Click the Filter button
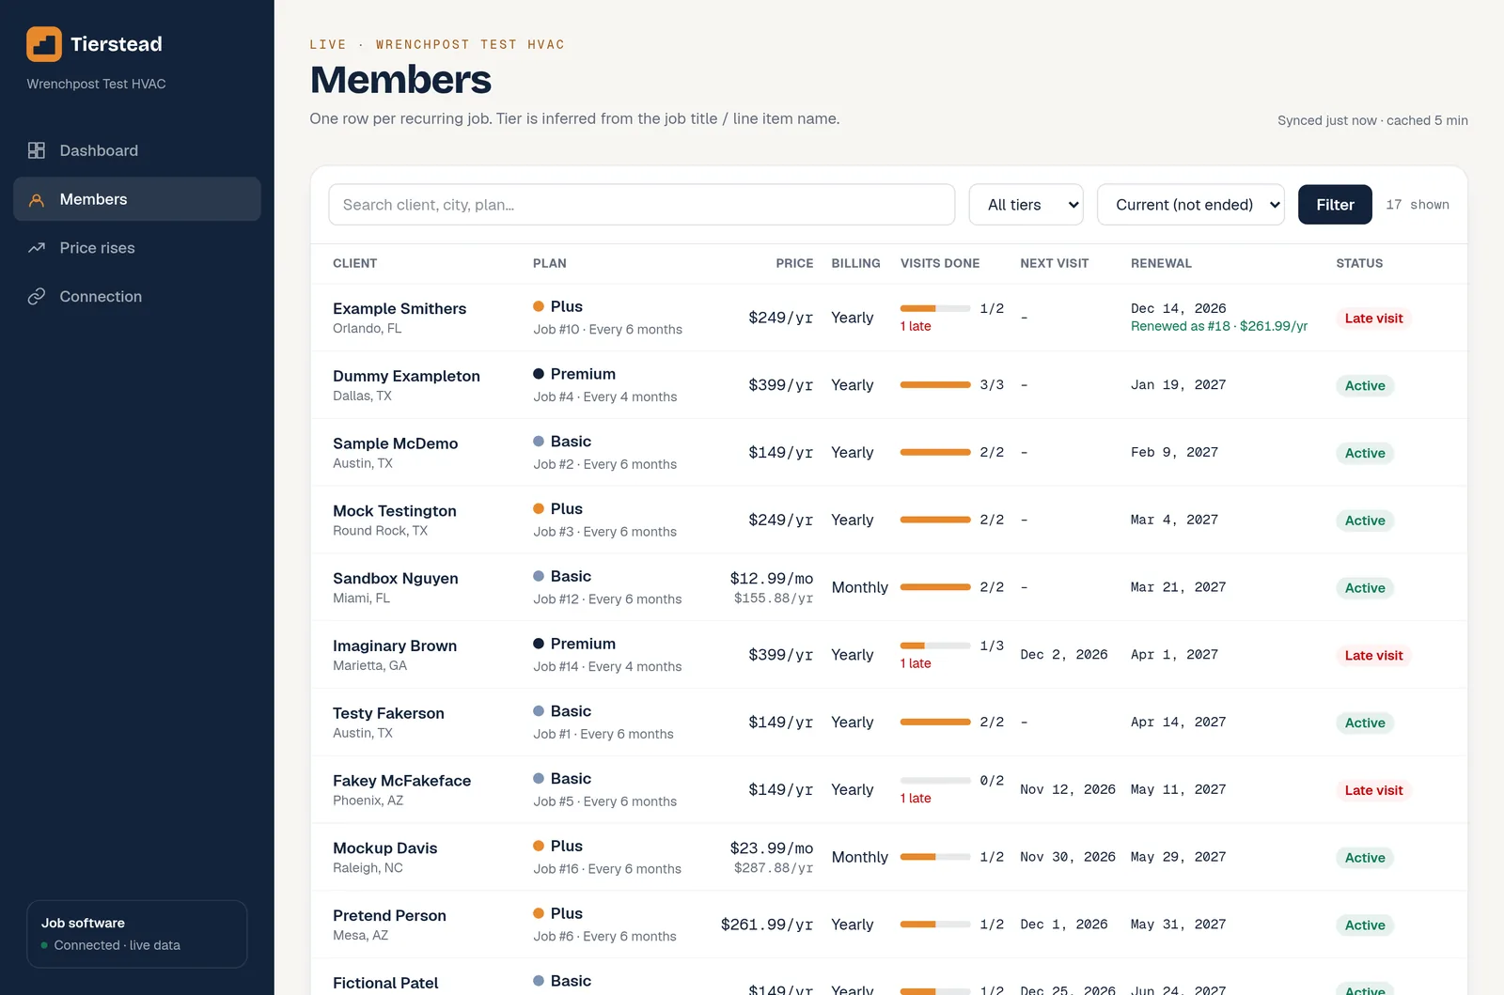Screen dimensions: 1504x995 click(x=1335, y=205)
